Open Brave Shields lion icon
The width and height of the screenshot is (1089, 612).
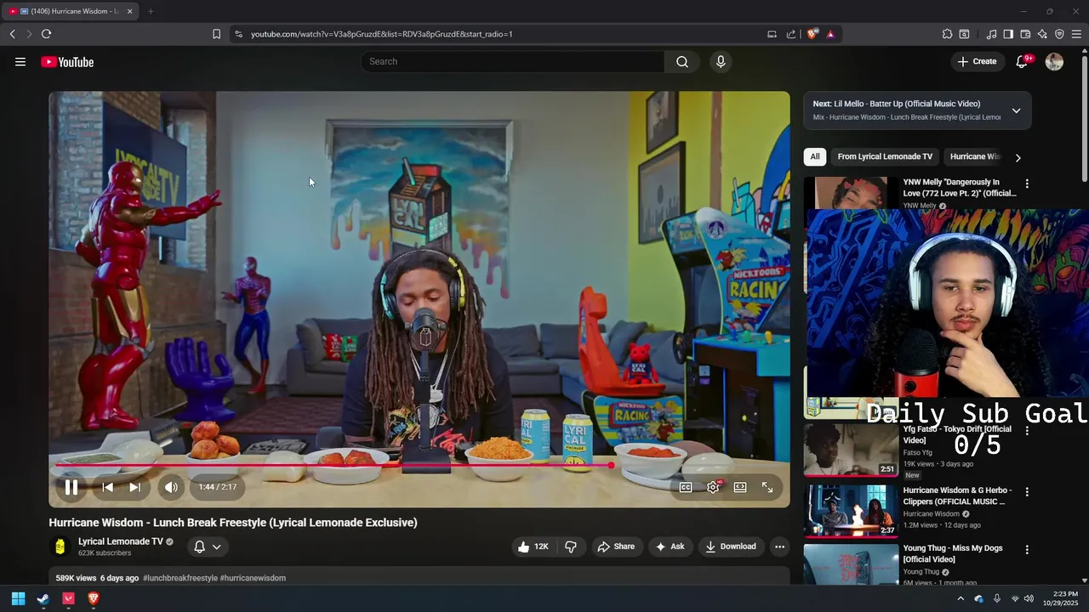tap(812, 34)
